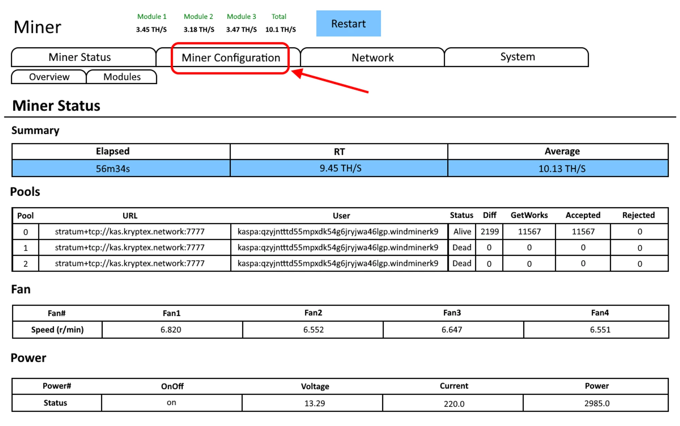Click the power OnOff 'on' cell

171,403
